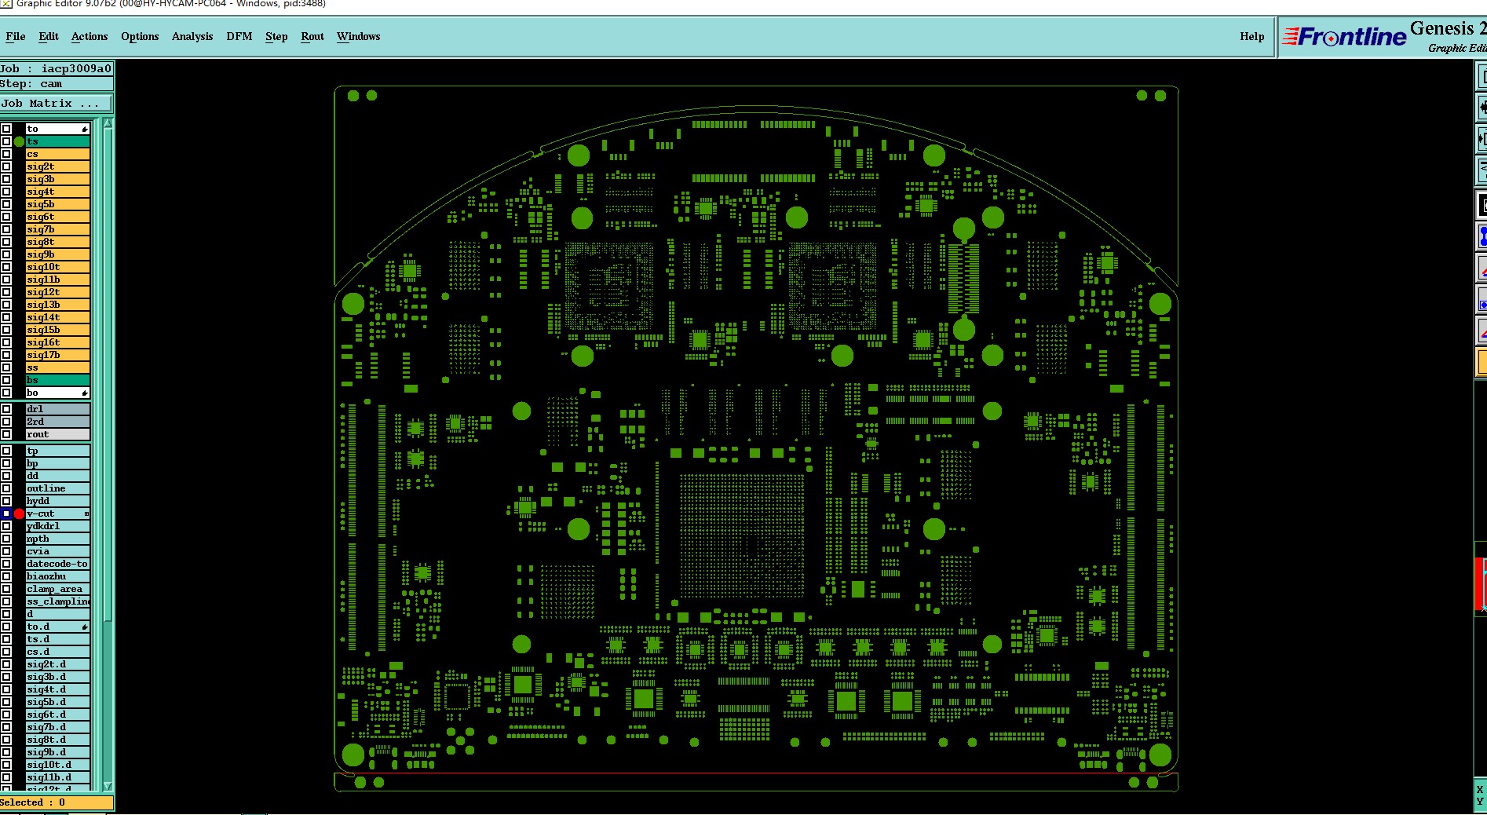
Task: Select the sig6t layer name
Action: click(x=57, y=217)
